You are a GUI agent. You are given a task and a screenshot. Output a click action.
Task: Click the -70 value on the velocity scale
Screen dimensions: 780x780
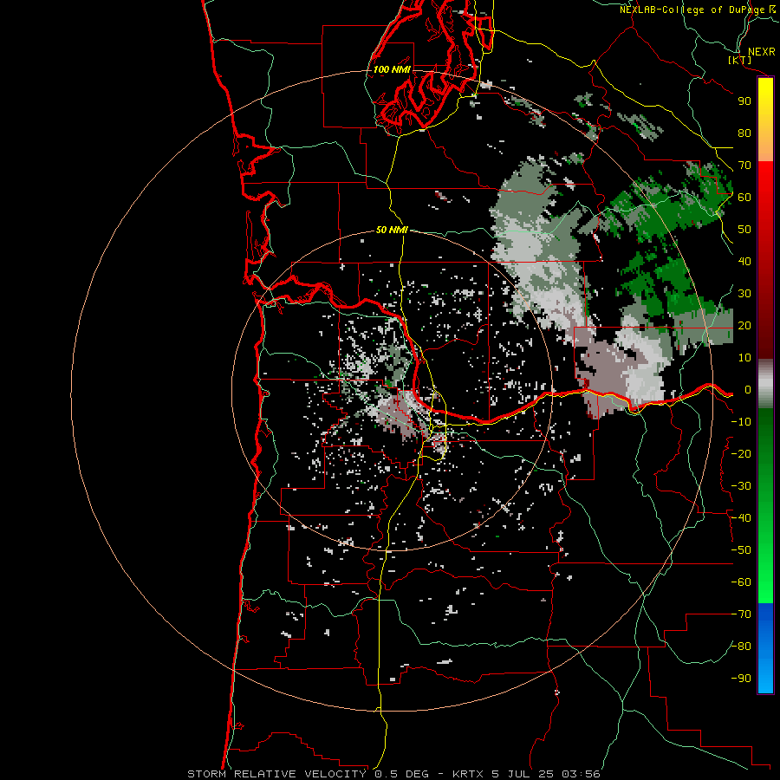point(741,614)
